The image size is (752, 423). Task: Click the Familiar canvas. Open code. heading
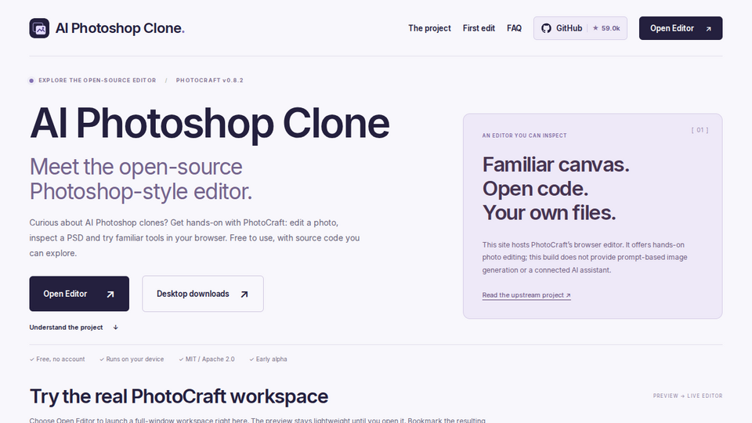point(556,189)
